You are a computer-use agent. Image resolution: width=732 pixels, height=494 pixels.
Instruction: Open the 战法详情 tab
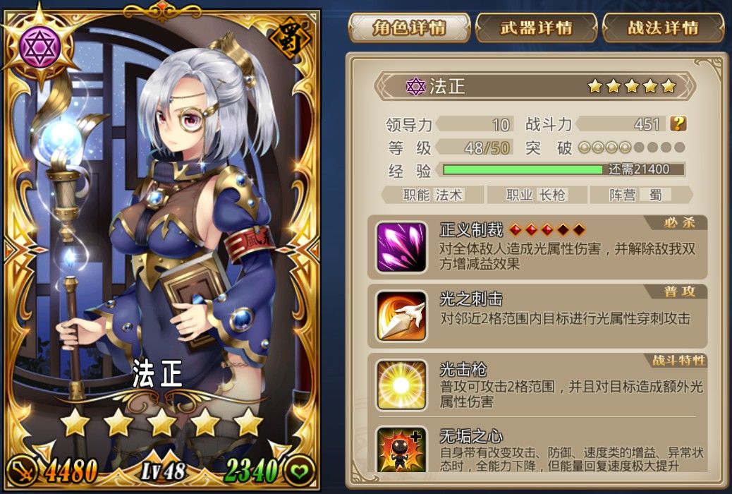663,28
